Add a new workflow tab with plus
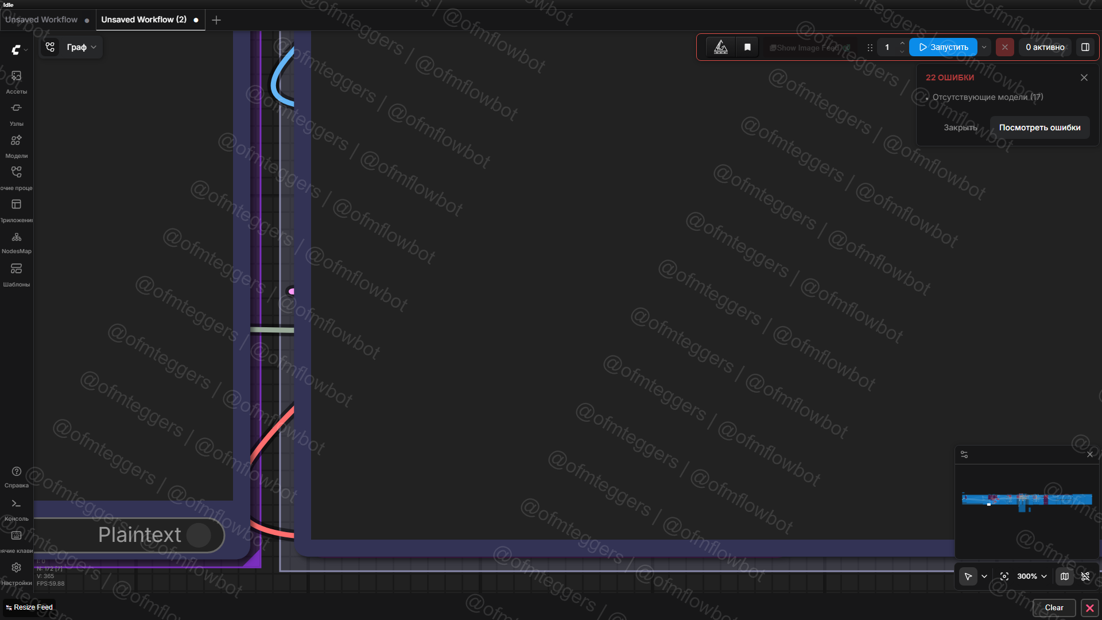The image size is (1102, 620). 216,20
